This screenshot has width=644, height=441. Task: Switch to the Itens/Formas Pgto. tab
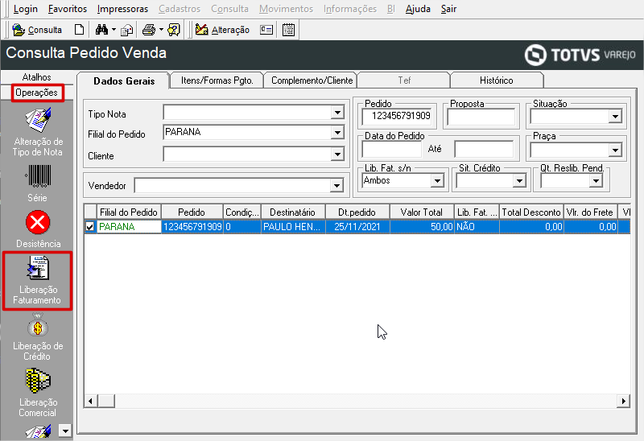[217, 80]
